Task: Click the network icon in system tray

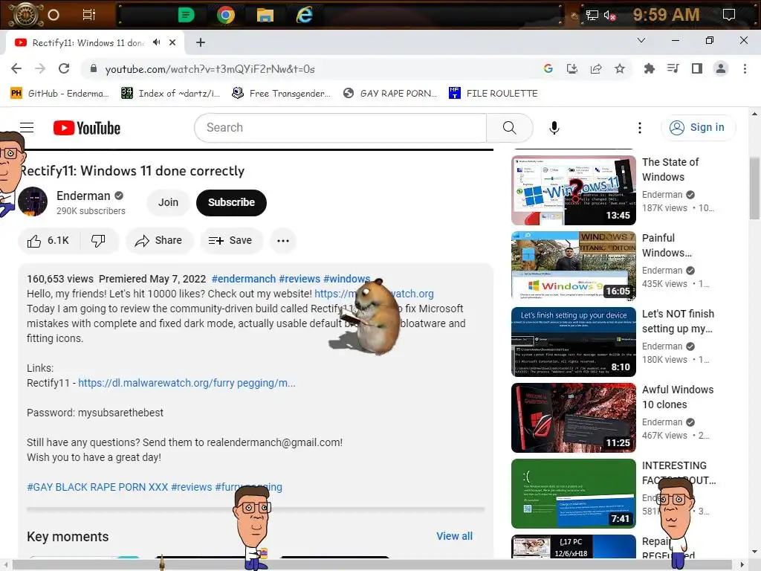Action: coord(592,16)
